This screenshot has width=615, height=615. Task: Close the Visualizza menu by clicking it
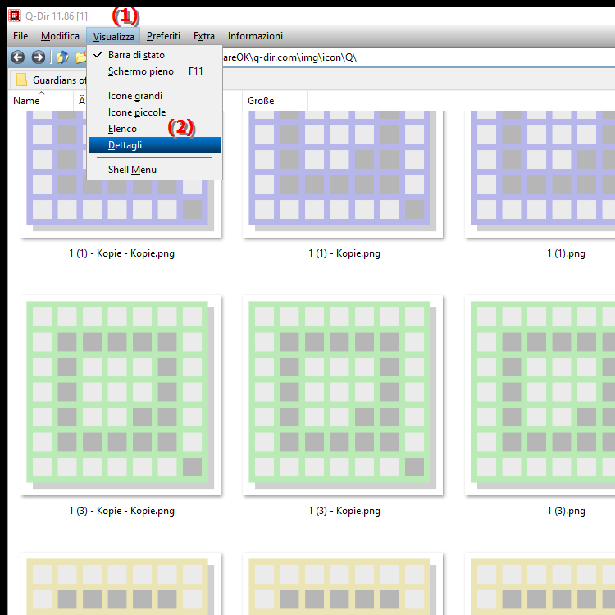coord(113,36)
